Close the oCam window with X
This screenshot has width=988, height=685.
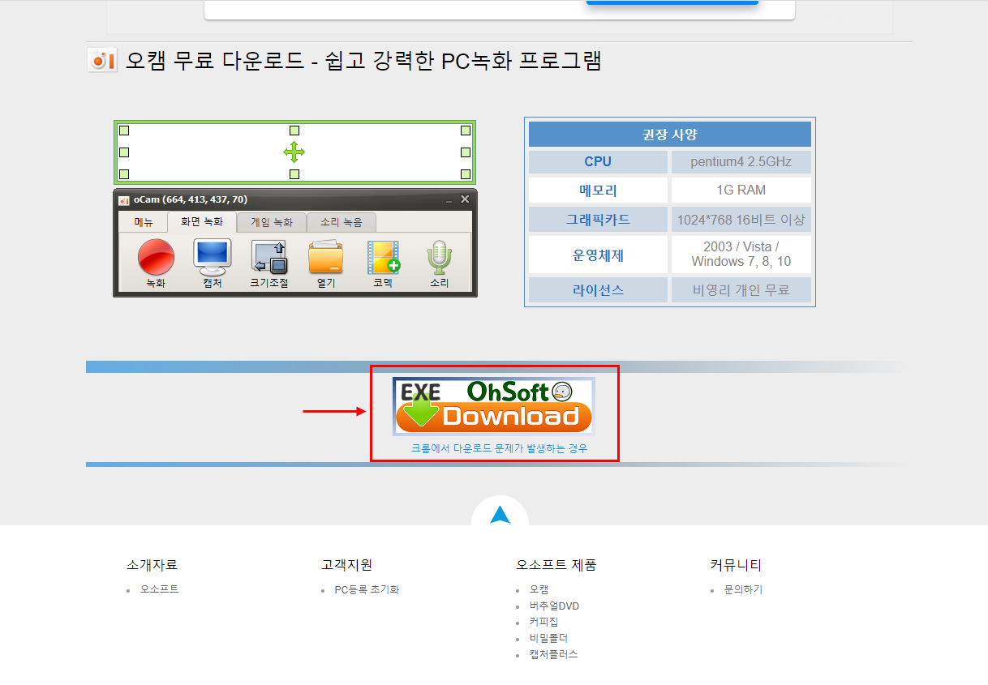click(465, 199)
